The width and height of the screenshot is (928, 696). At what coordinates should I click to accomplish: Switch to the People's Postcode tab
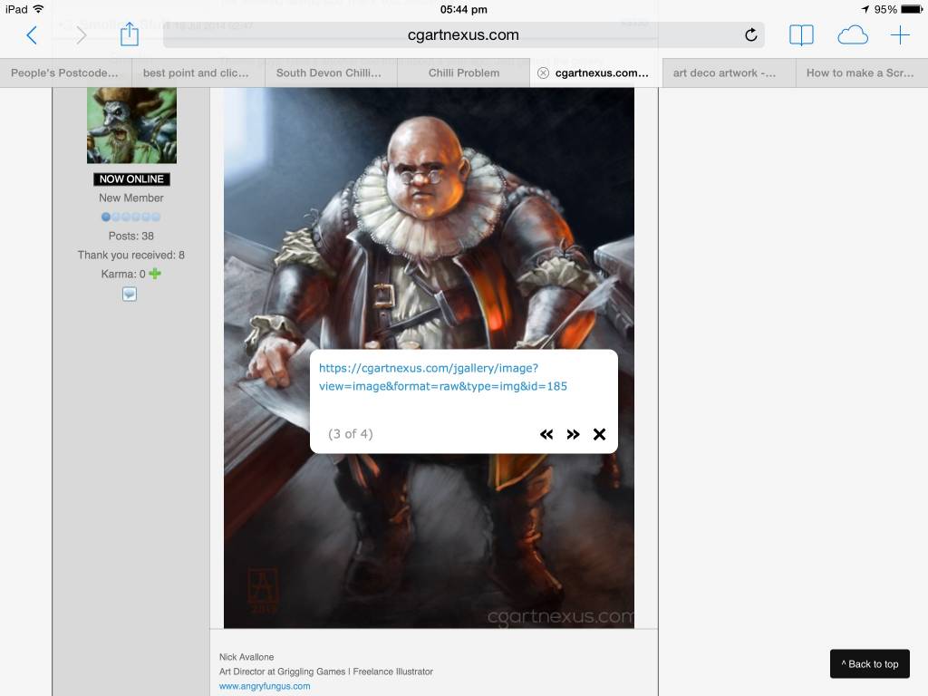(x=65, y=73)
